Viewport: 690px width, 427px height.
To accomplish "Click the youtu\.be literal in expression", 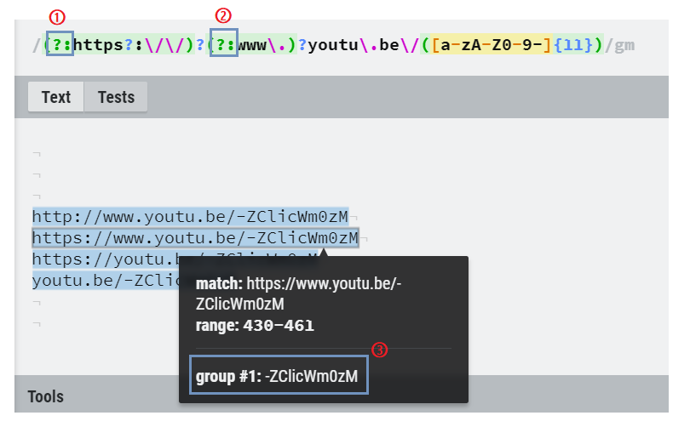I will (x=354, y=45).
